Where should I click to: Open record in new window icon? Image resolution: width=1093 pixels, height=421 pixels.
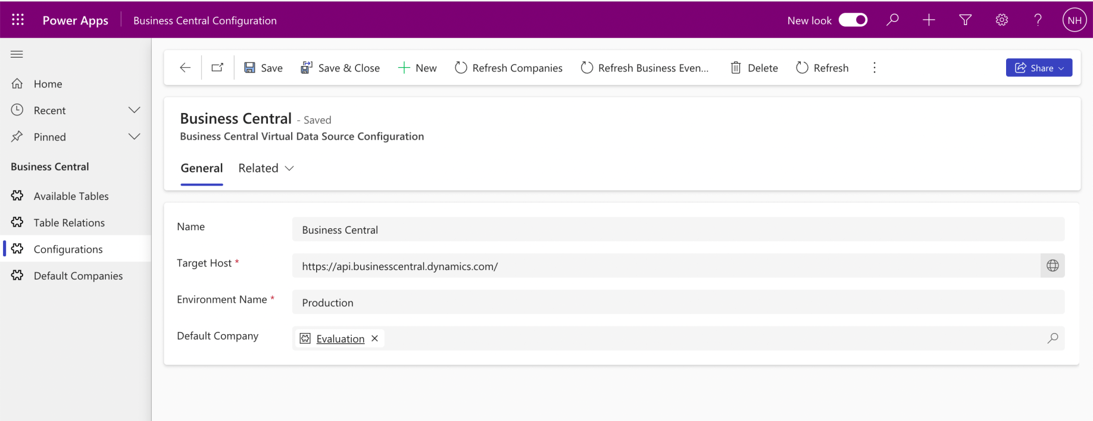[x=217, y=68]
